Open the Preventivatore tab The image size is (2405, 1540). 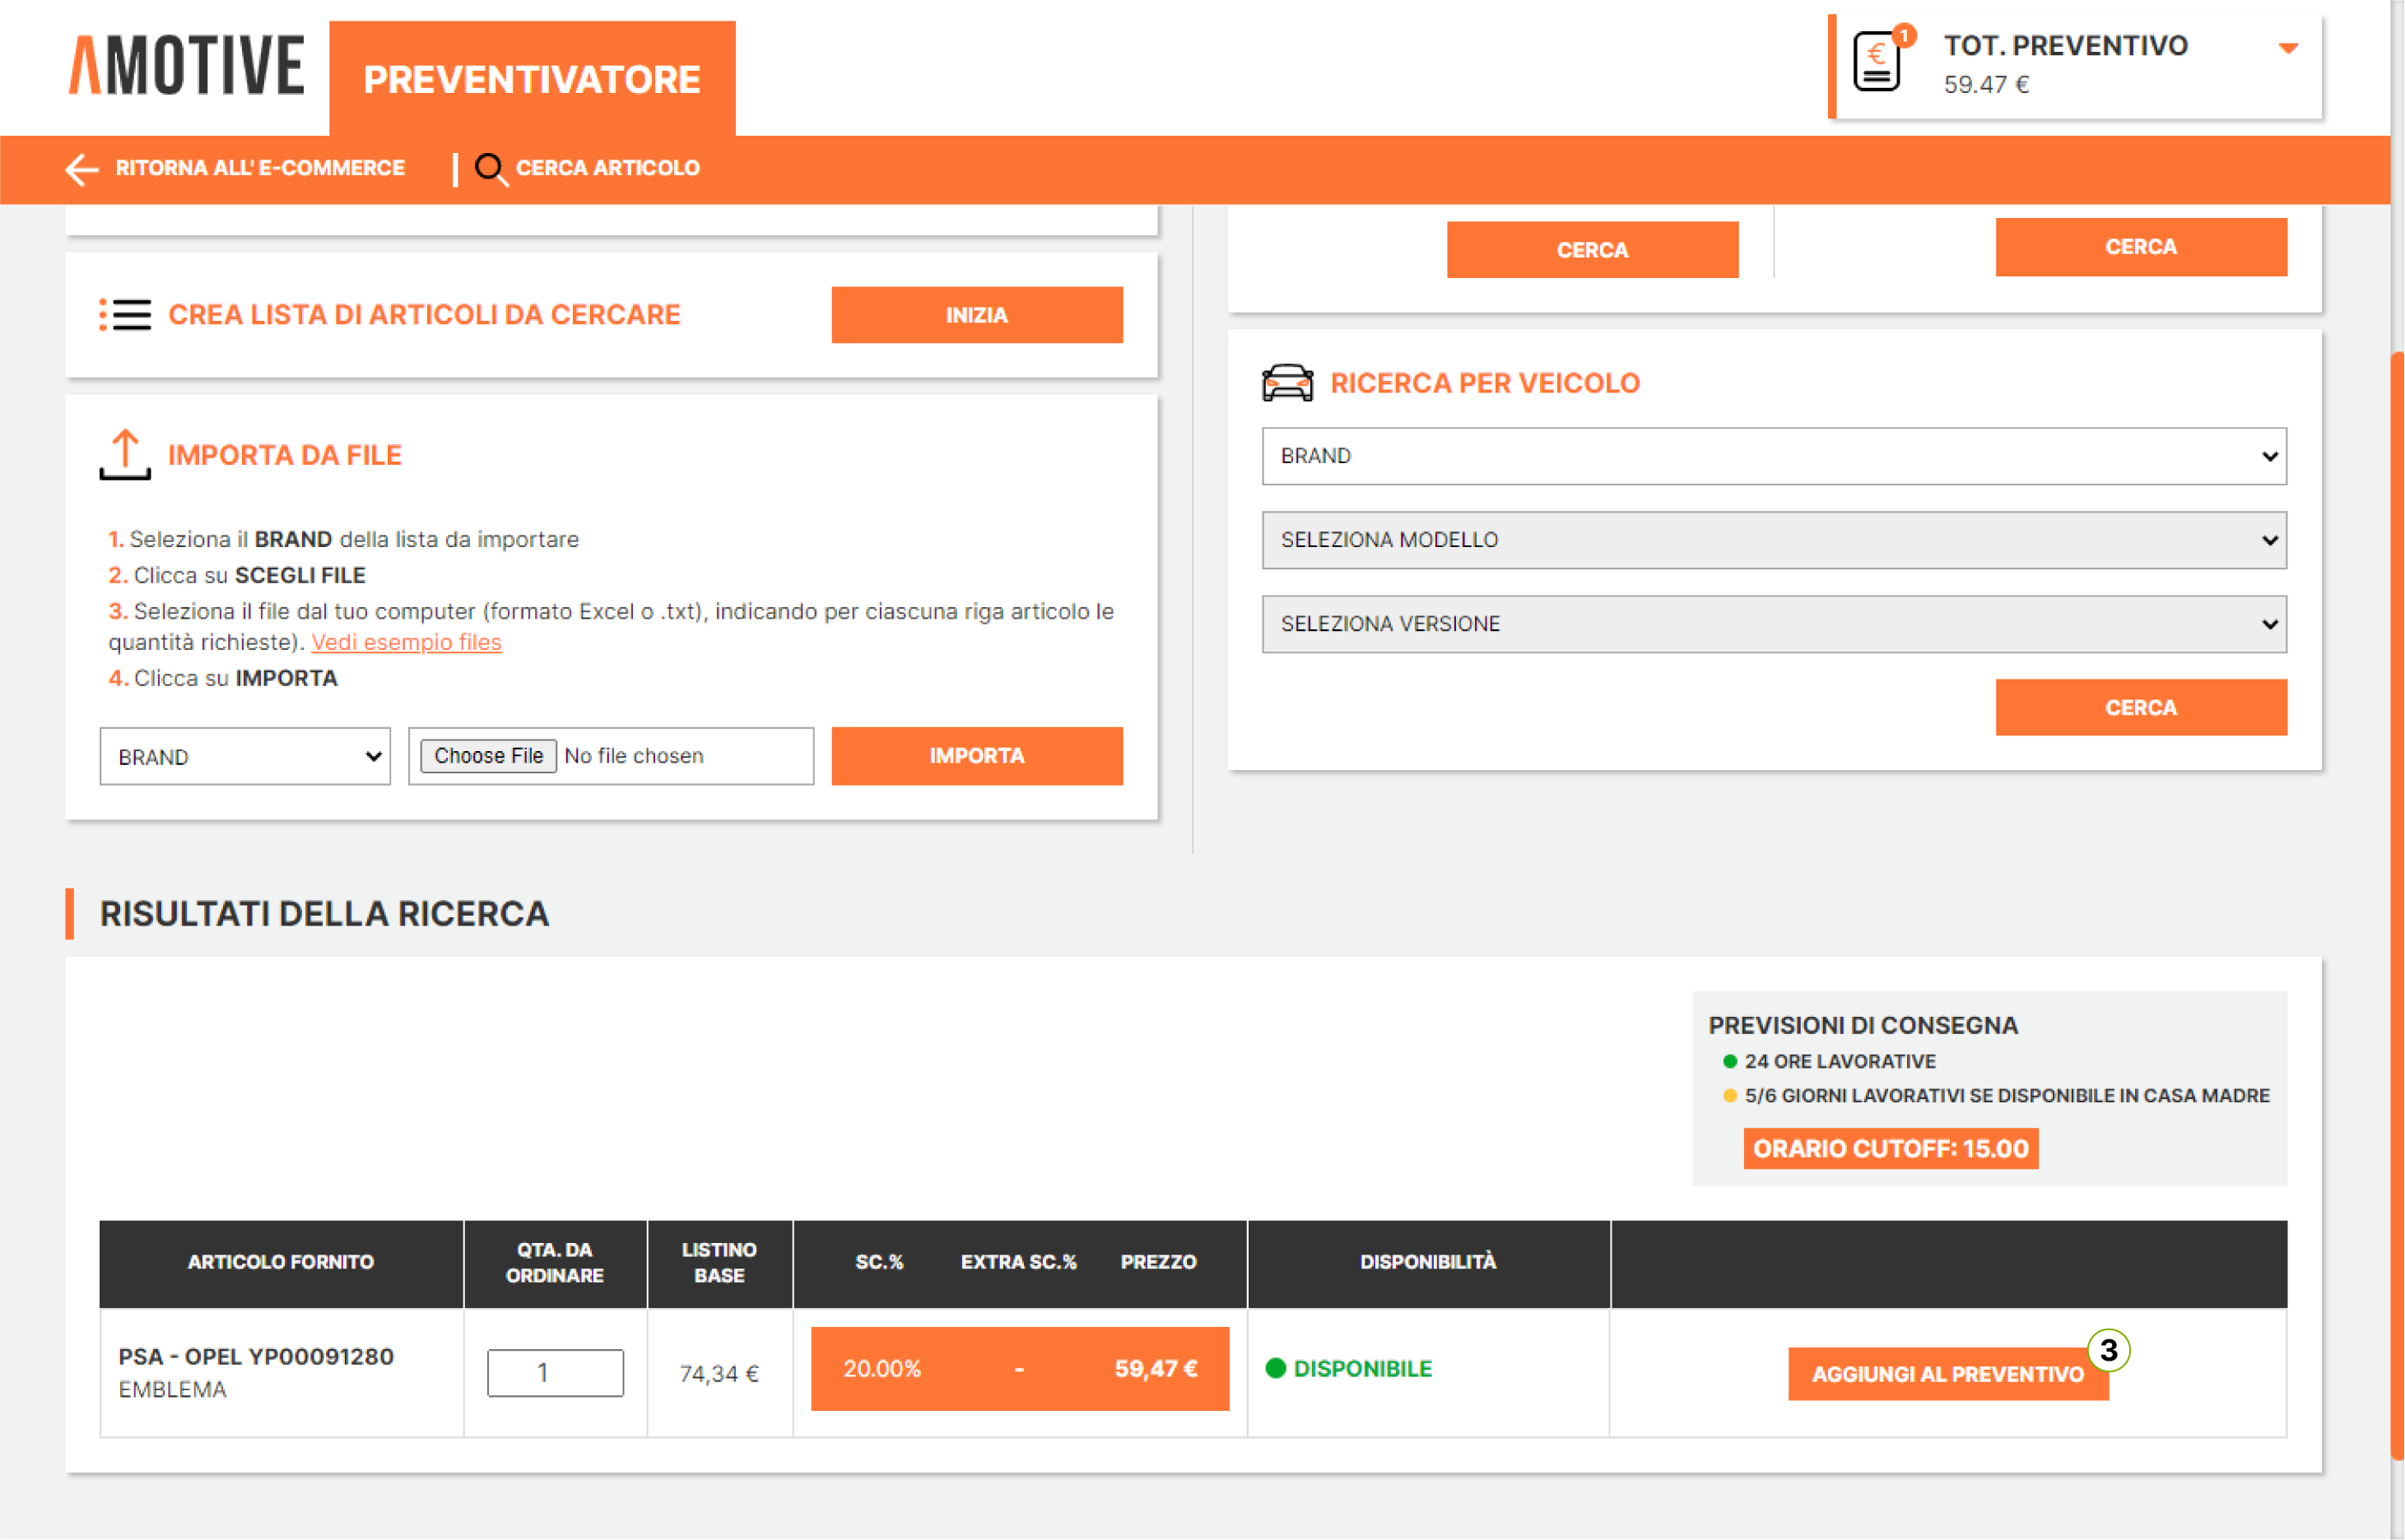click(x=531, y=79)
